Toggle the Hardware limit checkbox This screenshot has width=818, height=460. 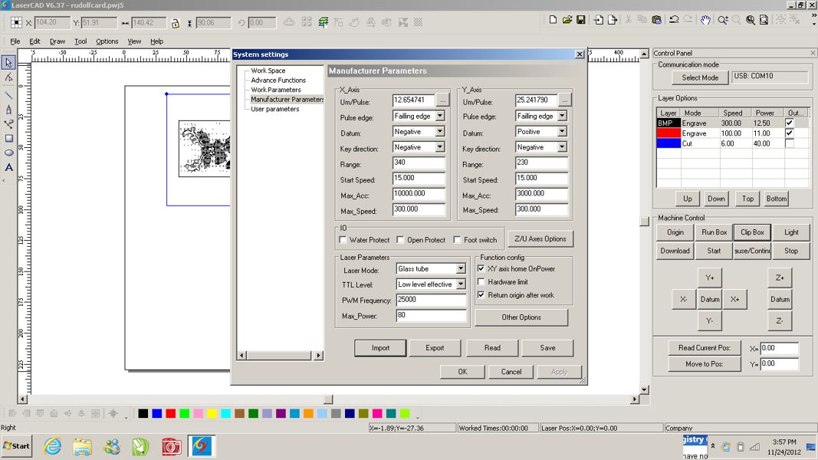click(x=481, y=282)
